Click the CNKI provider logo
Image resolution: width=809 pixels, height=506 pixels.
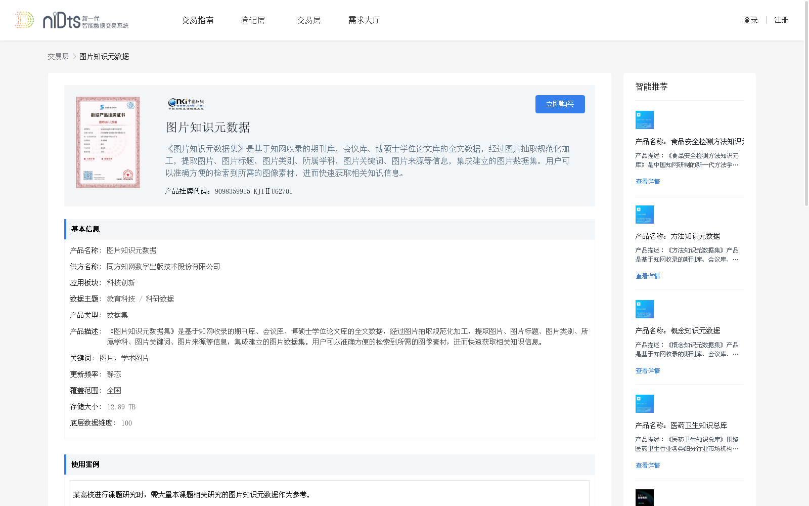(186, 104)
